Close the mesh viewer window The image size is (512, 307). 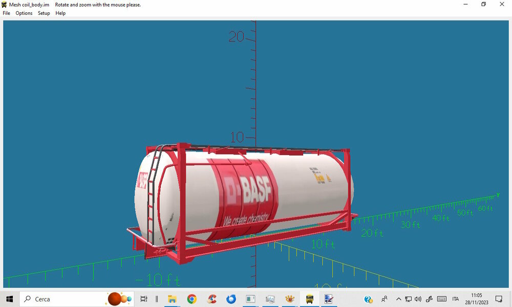coord(502,4)
